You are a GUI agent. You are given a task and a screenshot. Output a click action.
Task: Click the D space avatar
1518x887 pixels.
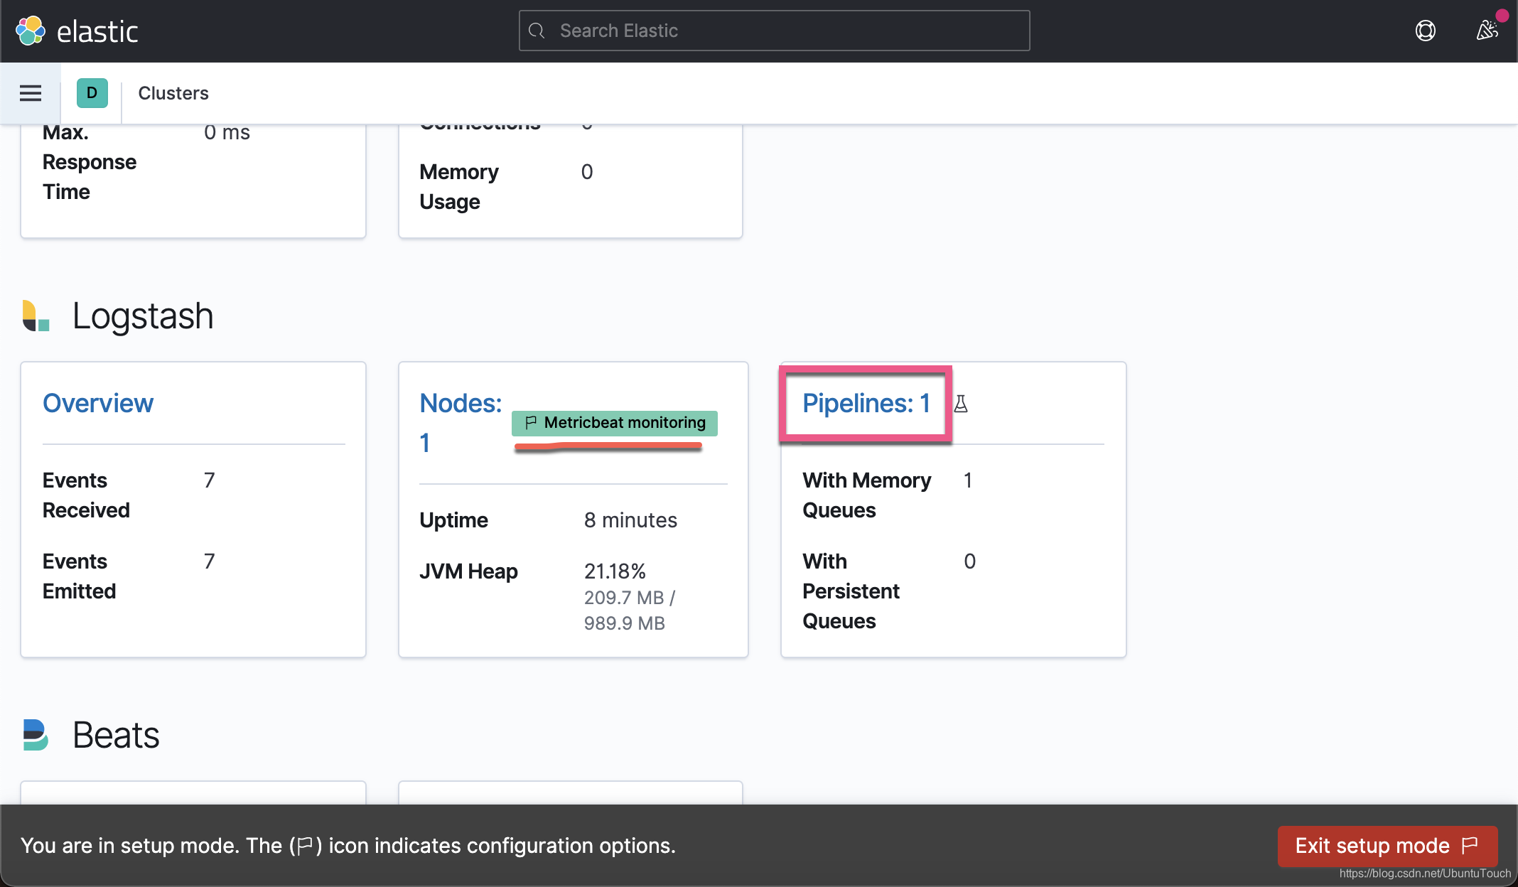[x=92, y=93]
